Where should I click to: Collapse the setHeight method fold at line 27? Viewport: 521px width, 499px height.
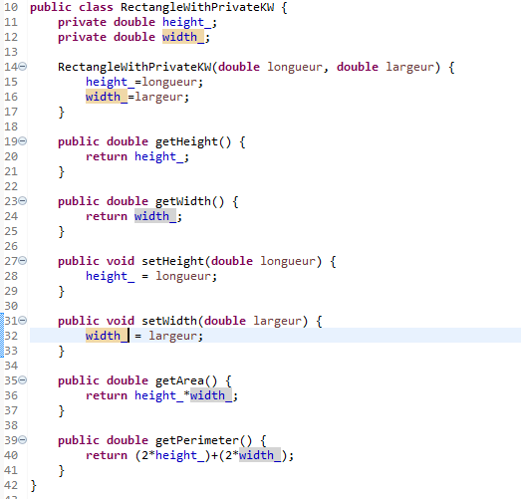(x=23, y=261)
